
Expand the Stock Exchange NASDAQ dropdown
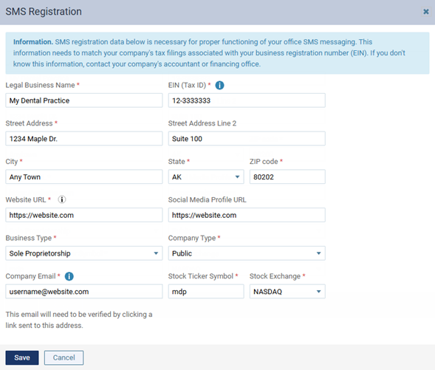point(287,292)
